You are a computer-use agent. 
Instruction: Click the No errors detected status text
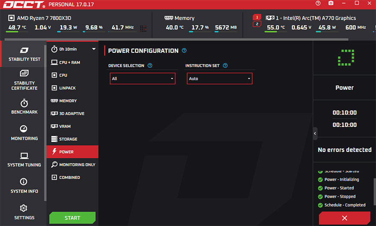click(x=344, y=150)
